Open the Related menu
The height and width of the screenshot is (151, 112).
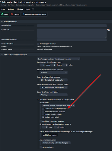(11, 9)
